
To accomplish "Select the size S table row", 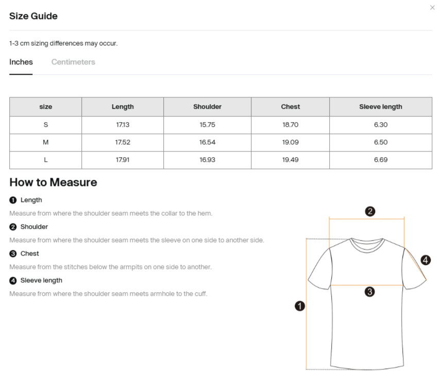I will pyautogui.click(x=220, y=125).
